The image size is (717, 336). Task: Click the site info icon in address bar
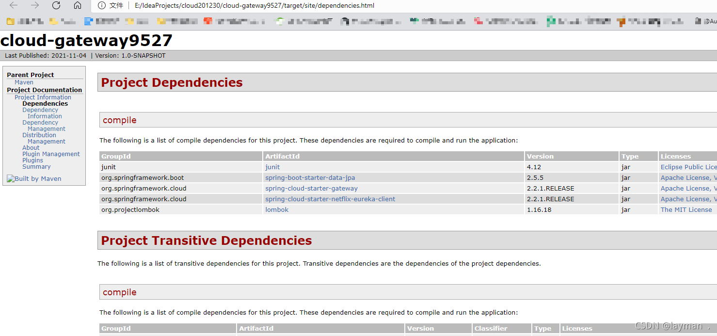pyautogui.click(x=101, y=6)
